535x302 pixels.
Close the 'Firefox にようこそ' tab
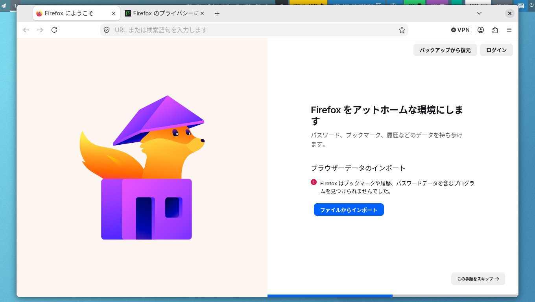114,13
